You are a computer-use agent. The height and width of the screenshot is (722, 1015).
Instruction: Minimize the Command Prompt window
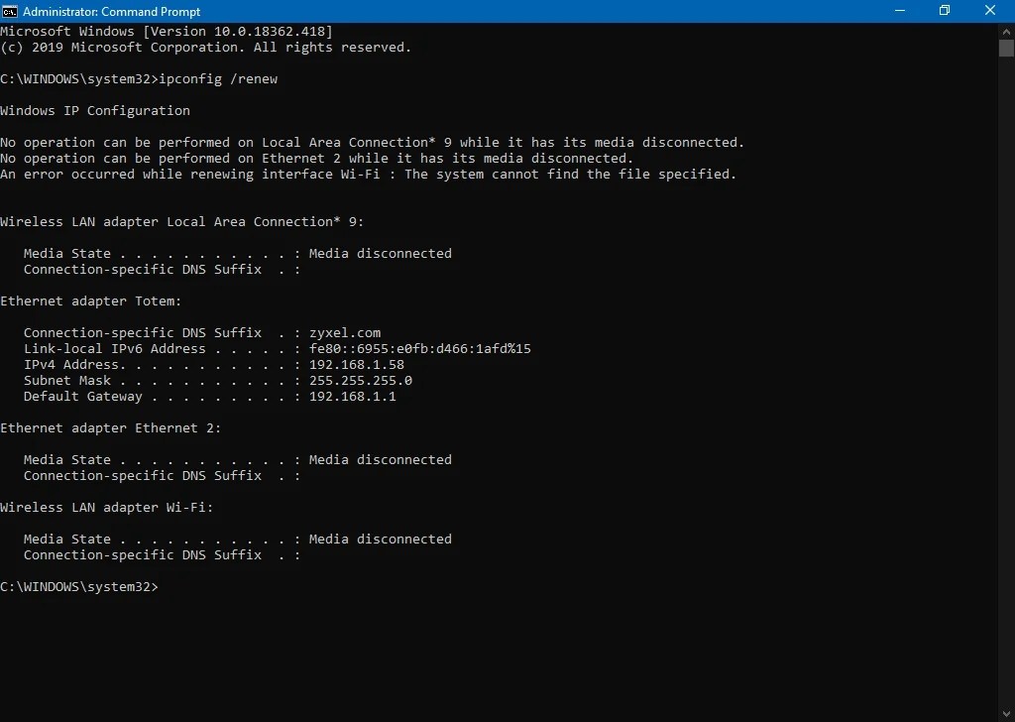coord(899,11)
